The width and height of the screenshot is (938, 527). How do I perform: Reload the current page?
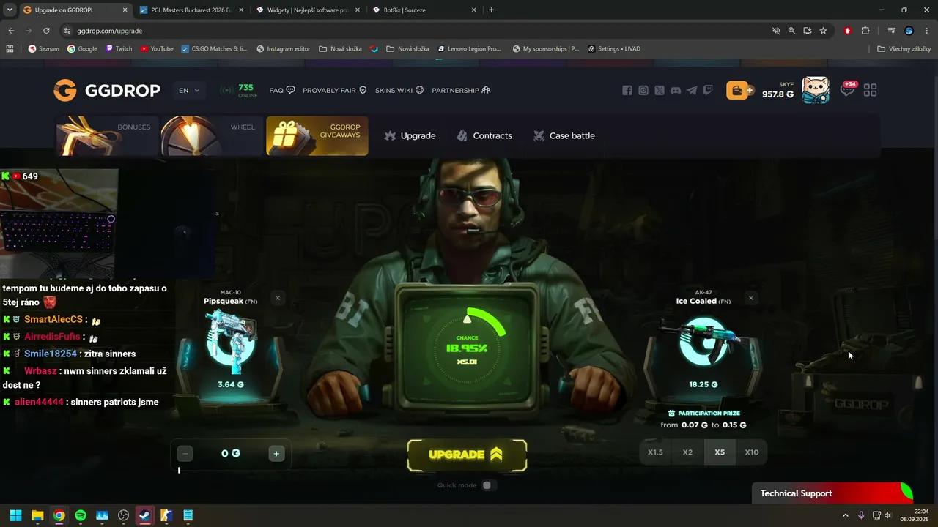pyautogui.click(x=46, y=31)
